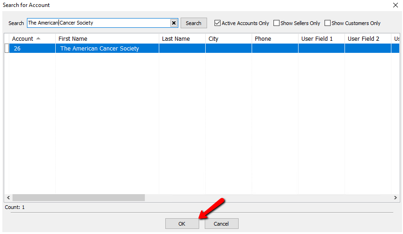403x234 pixels.
Task: Sort by the Account column header
Action: pyautogui.click(x=32, y=39)
